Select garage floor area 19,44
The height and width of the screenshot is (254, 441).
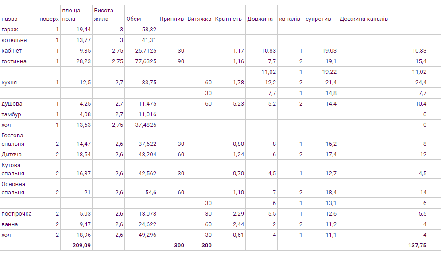[76, 30]
